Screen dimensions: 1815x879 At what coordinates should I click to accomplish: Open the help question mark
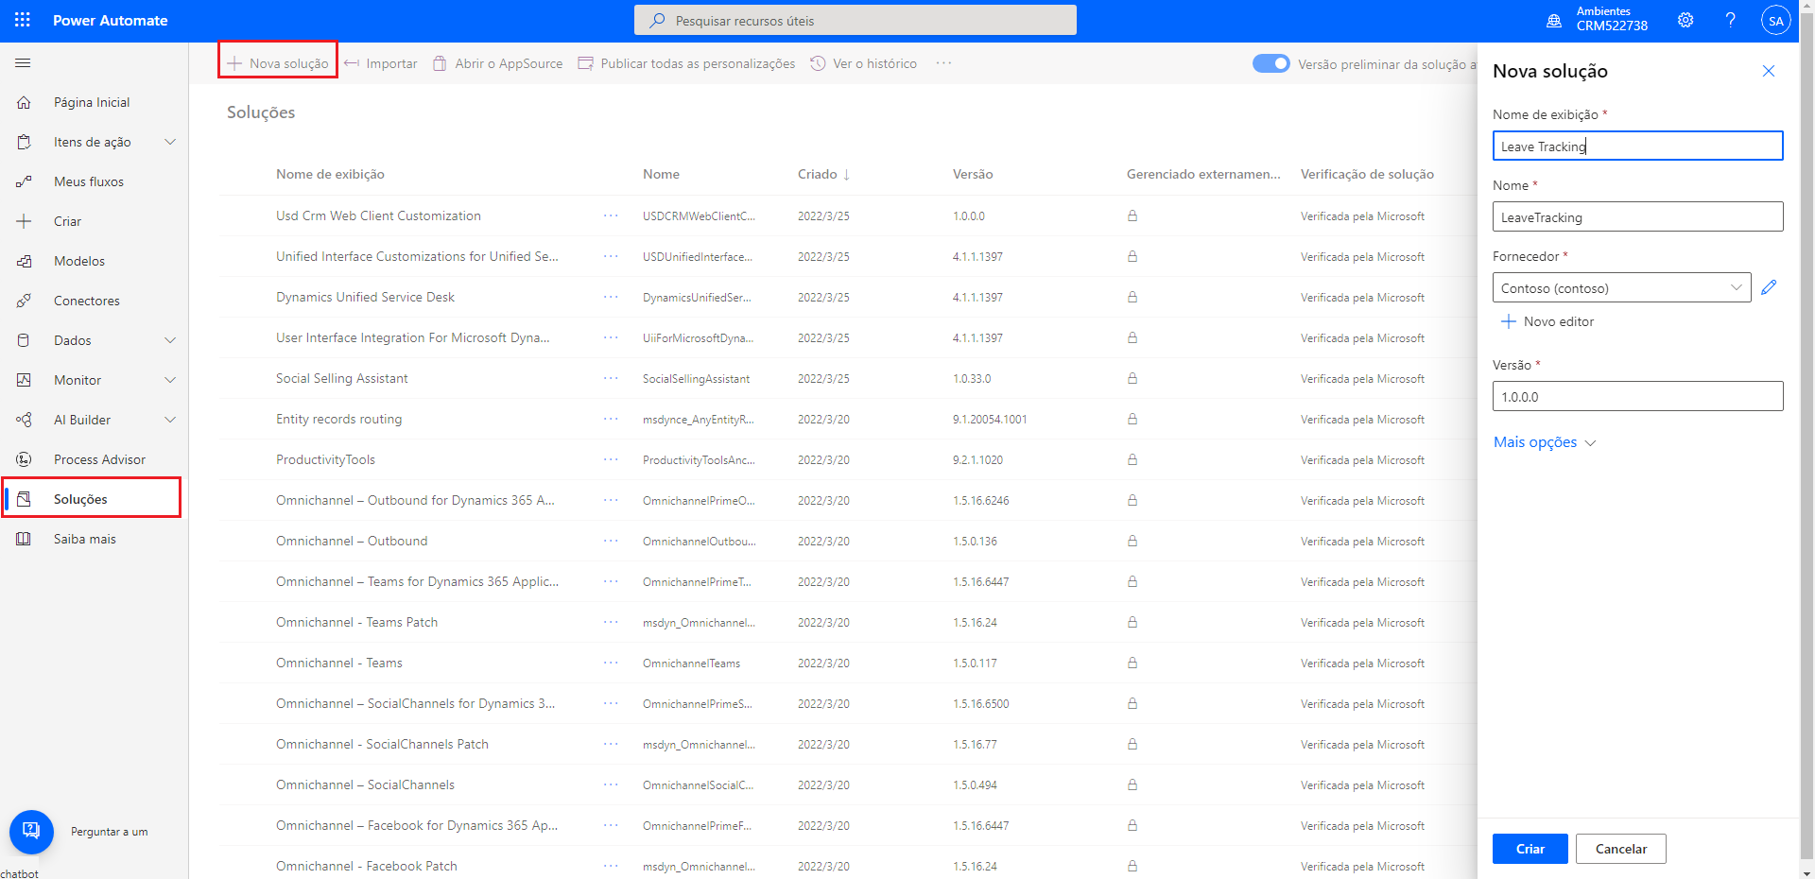[1731, 20]
